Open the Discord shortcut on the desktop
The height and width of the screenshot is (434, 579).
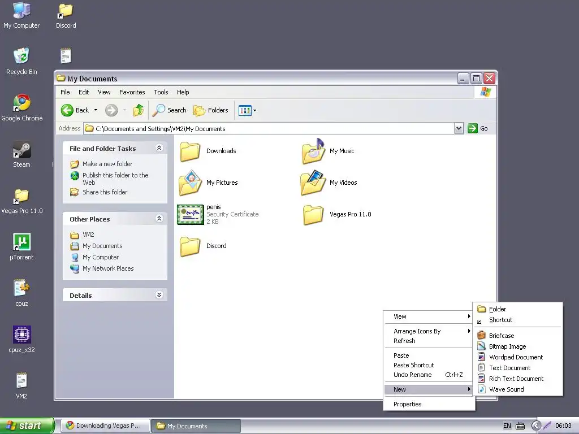pyautogui.click(x=66, y=15)
